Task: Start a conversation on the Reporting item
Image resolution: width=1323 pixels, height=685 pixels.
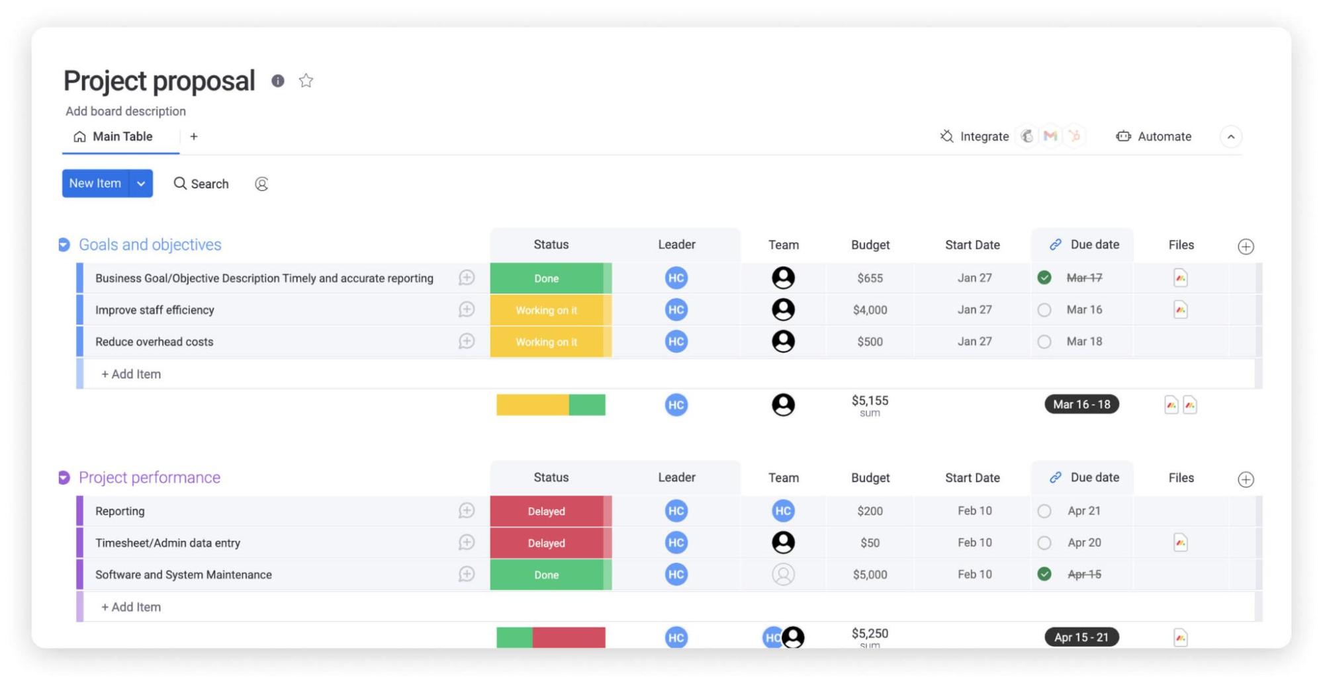Action: click(467, 510)
